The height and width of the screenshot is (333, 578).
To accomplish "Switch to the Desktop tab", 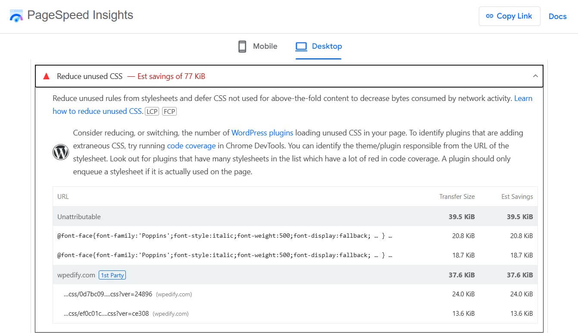I will click(319, 46).
